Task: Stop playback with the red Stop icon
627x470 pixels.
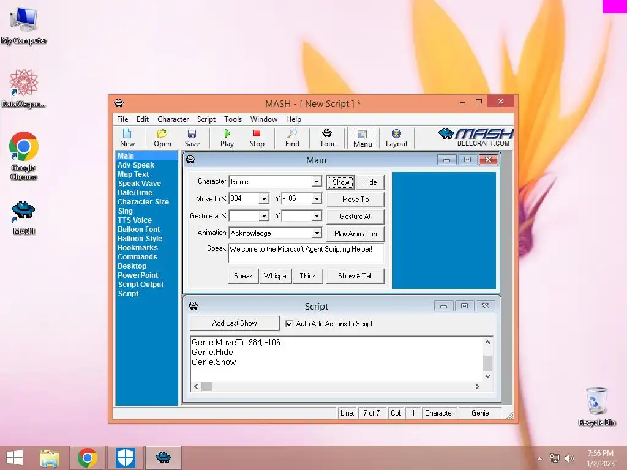Action: pyautogui.click(x=257, y=138)
